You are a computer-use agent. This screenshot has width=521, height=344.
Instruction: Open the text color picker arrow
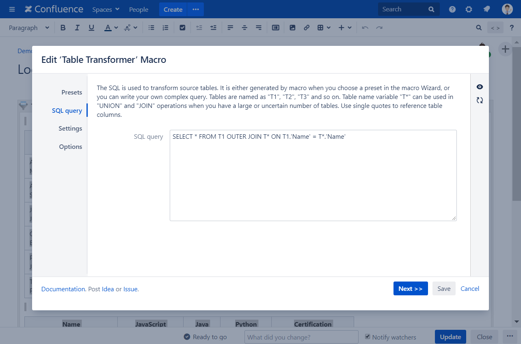click(116, 28)
